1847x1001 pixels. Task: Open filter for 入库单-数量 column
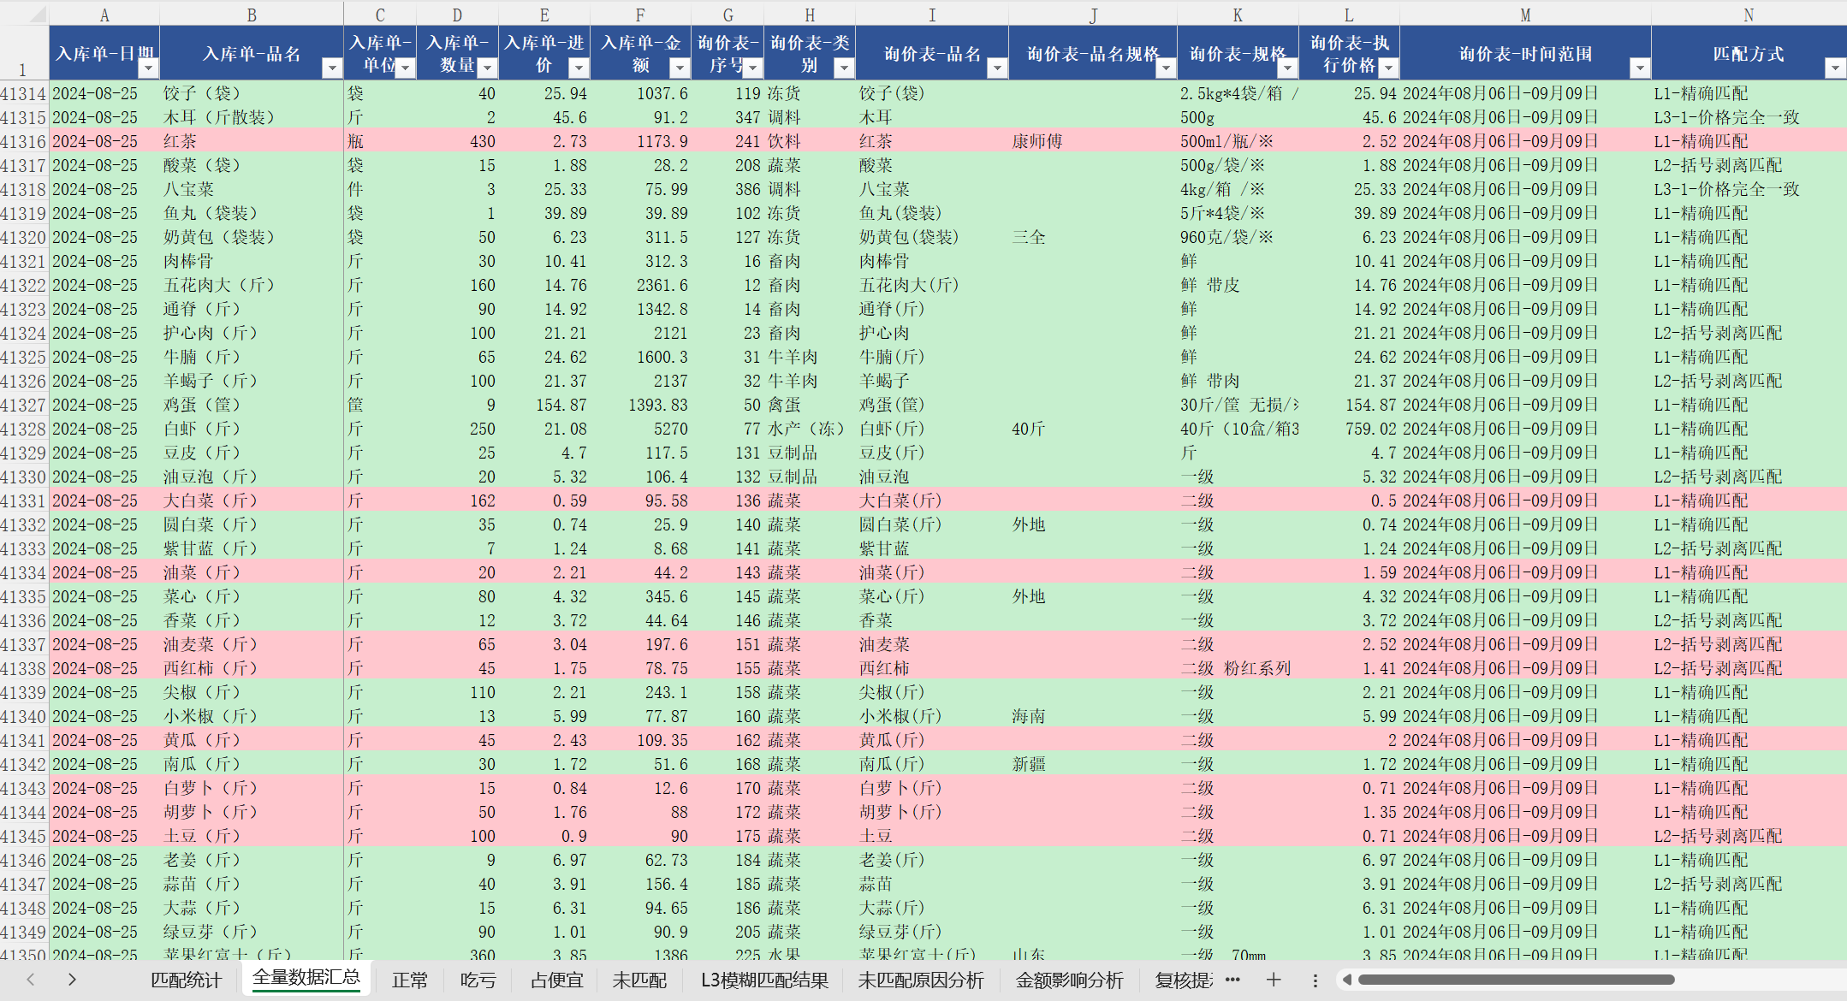pyautogui.click(x=487, y=68)
